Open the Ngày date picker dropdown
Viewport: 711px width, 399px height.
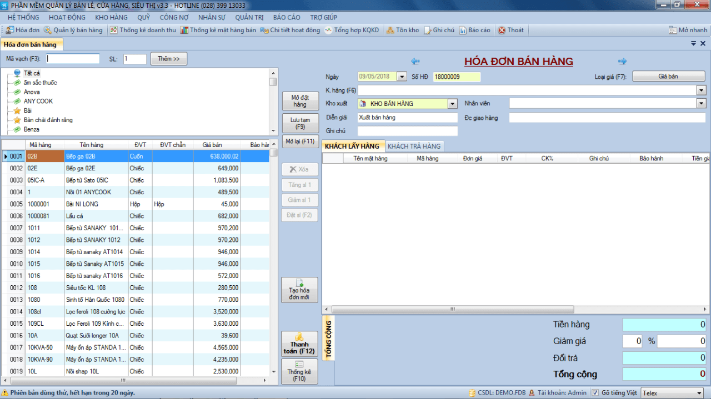pyautogui.click(x=402, y=77)
